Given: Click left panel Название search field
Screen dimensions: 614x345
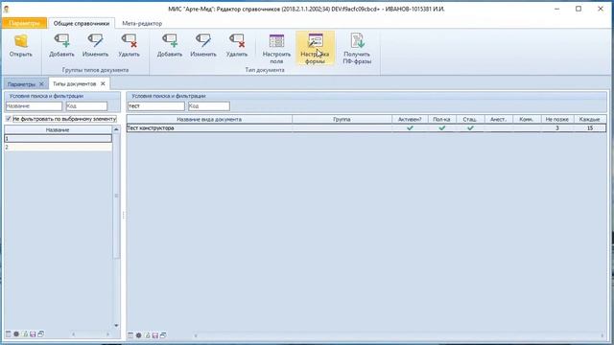Looking at the screenshot, I should [34, 106].
